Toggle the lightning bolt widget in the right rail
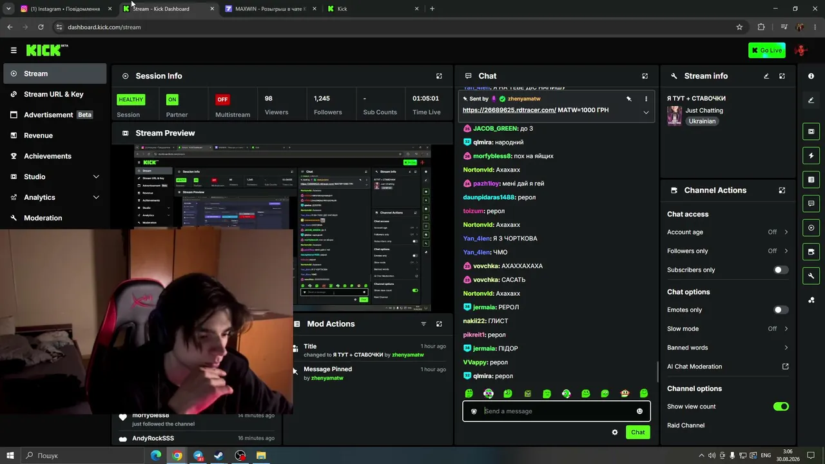This screenshot has width=825, height=464. pos(811,155)
